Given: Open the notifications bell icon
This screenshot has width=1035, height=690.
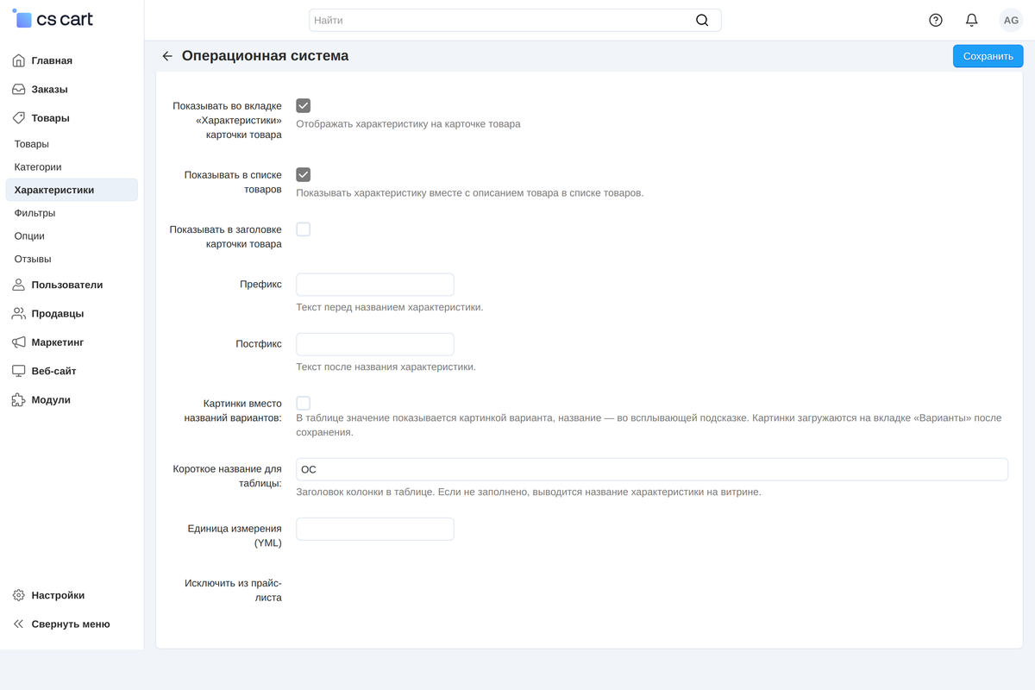Looking at the screenshot, I should pos(972,20).
